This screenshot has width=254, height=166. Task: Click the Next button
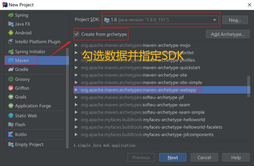(x=173, y=158)
